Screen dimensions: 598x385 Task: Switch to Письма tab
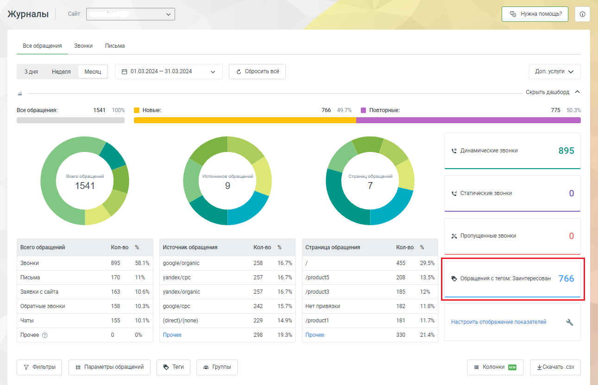[115, 46]
